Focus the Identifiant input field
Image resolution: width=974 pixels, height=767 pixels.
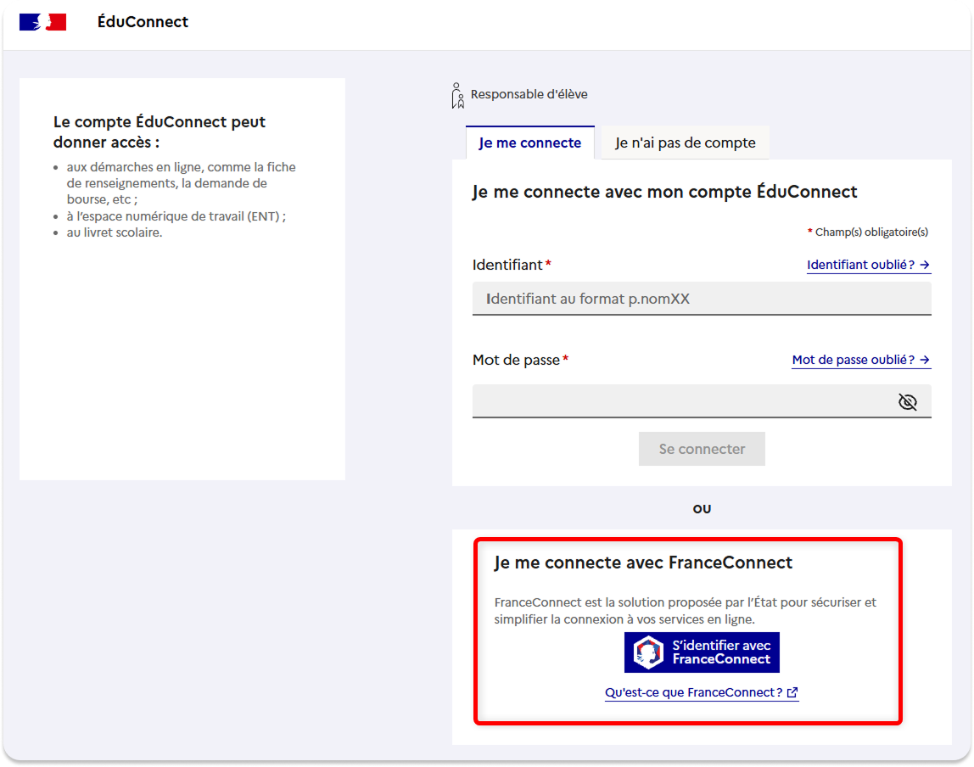point(702,299)
